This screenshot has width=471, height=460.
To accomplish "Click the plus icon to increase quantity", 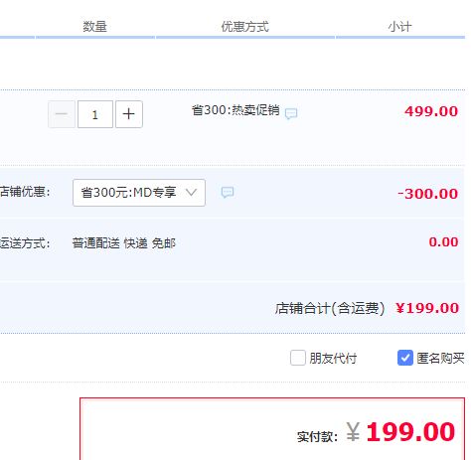I will [x=129, y=114].
